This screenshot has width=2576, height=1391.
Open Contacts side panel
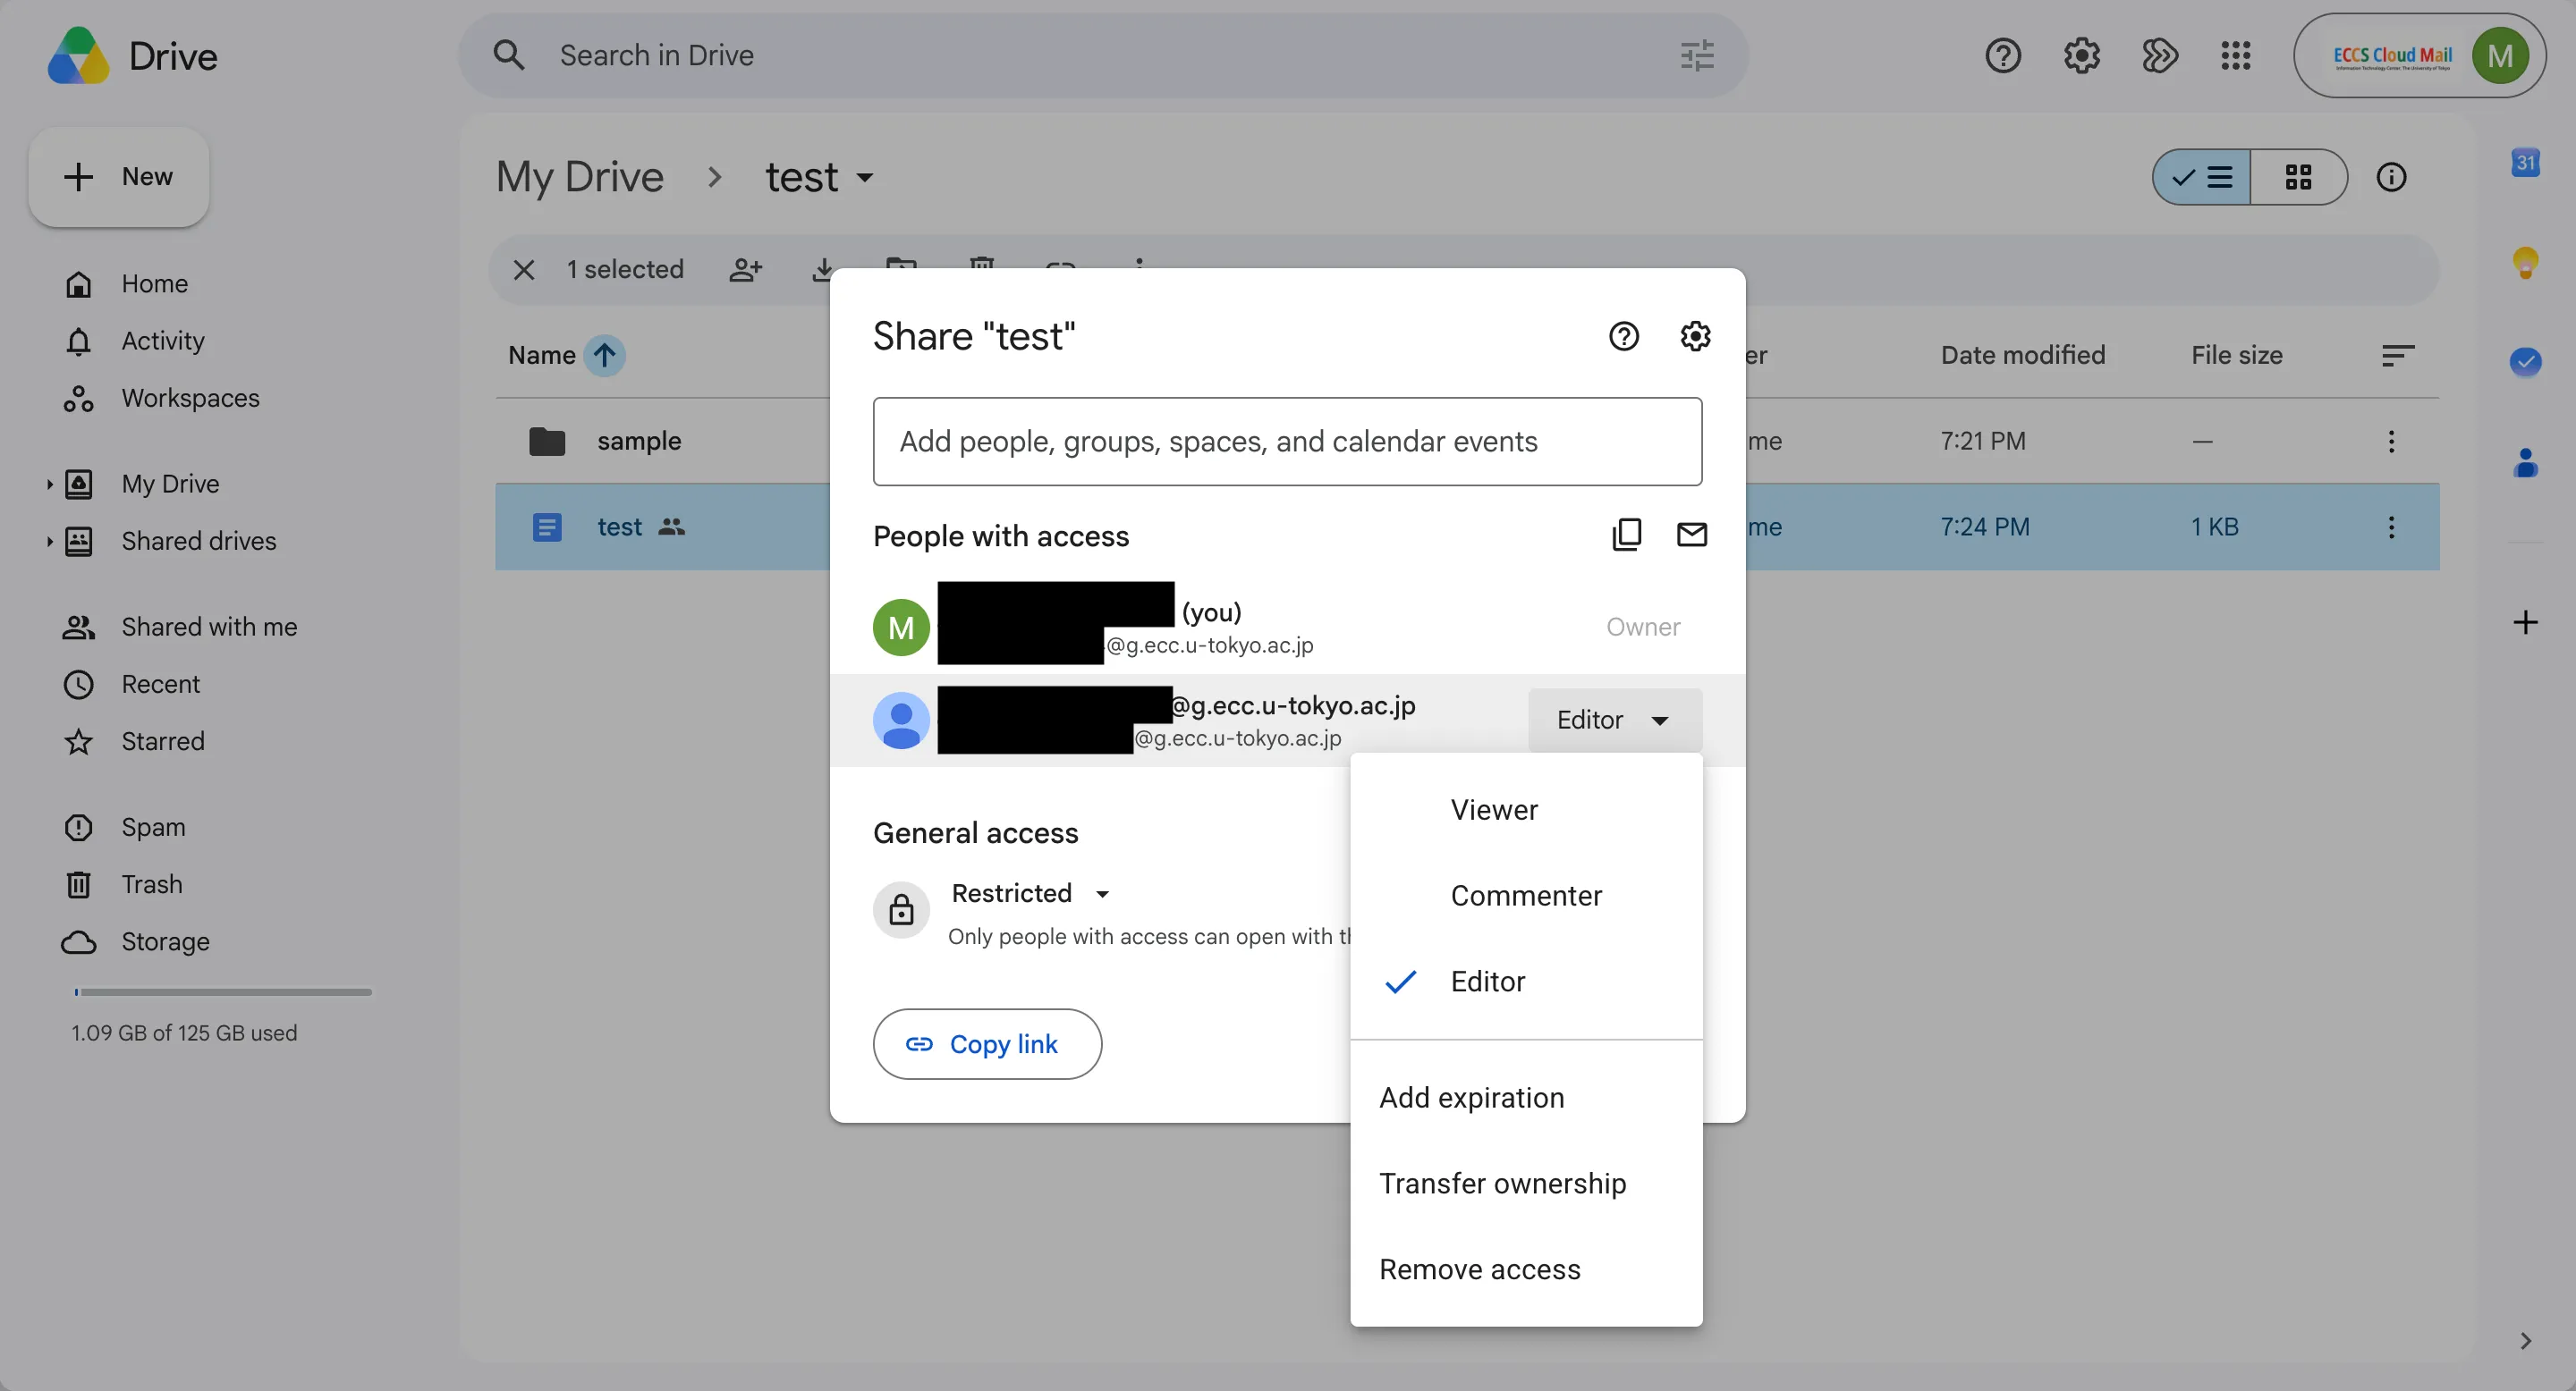coord(2526,461)
